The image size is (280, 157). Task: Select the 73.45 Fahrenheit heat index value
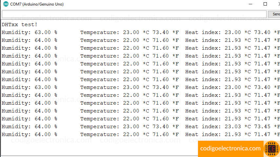coord(262,127)
